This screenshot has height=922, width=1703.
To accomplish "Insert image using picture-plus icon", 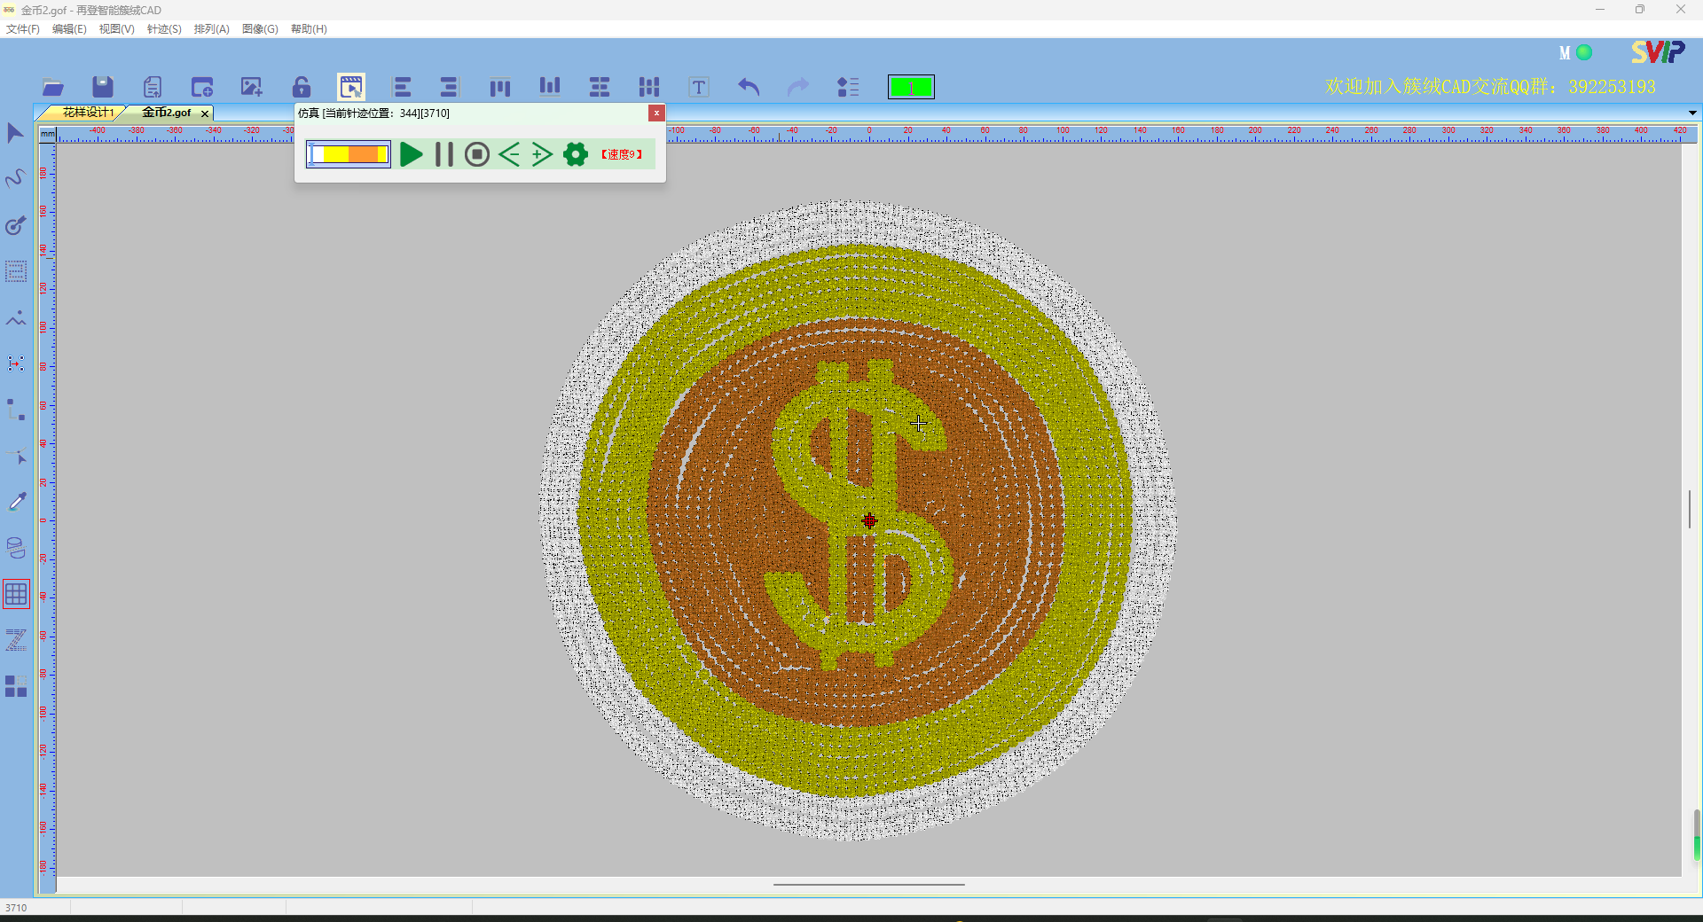I will pyautogui.click(x=252, y=87).
